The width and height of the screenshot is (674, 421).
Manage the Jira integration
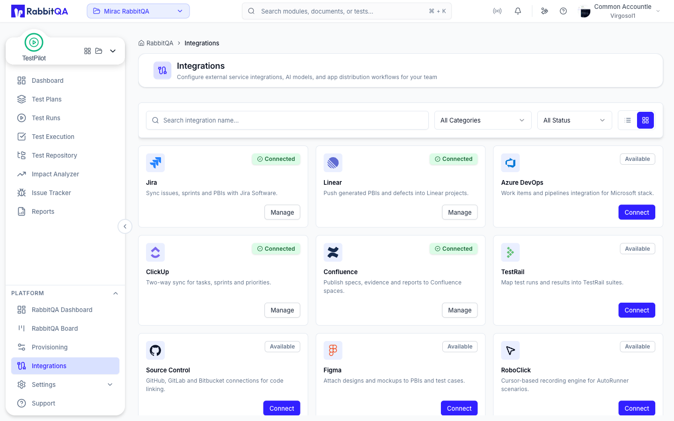click(x=282, y=212)
